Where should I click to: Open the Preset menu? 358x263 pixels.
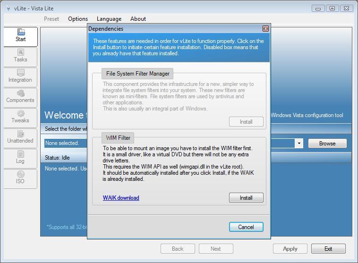[51, 19]
